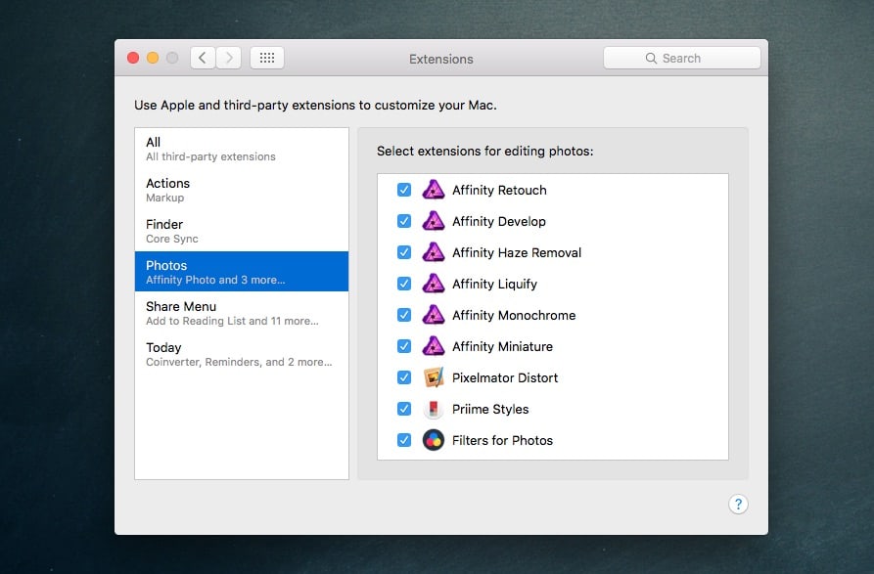Open help with the question mark button
Image resolution: width=874 pixels, height=574 pixels.
pos(738,505)
